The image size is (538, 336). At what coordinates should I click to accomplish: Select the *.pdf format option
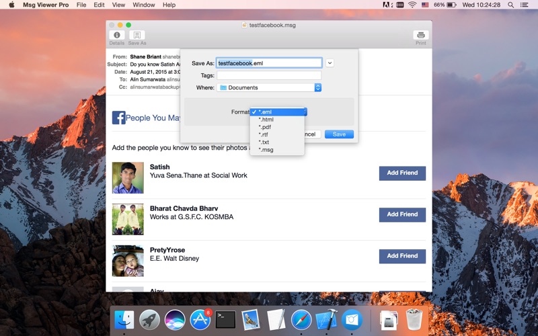266,127
